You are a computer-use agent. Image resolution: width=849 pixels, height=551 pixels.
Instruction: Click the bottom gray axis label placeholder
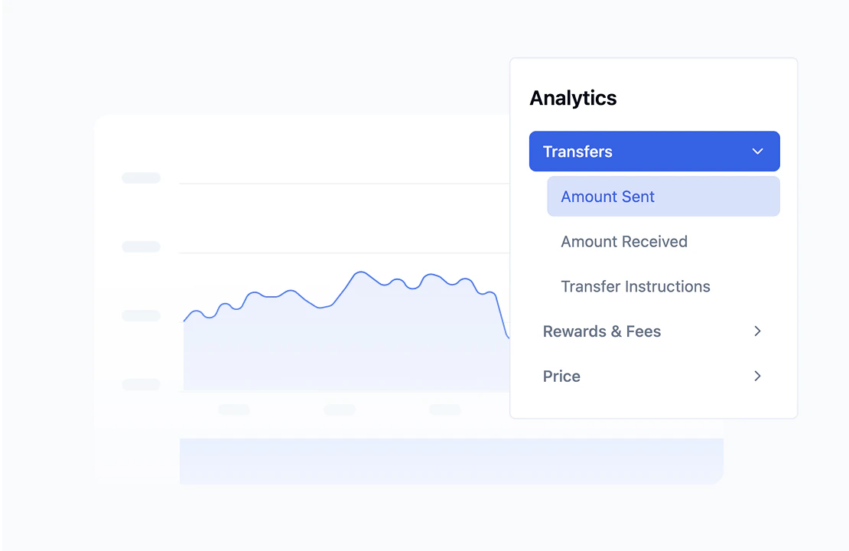(141, 384)
